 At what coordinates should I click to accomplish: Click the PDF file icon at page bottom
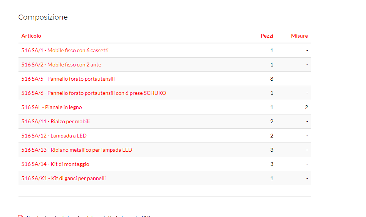pos(21,216)
